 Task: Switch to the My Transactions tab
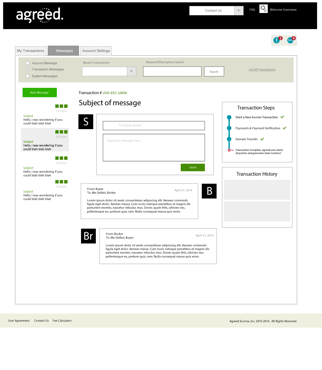[x=31, y=51]
